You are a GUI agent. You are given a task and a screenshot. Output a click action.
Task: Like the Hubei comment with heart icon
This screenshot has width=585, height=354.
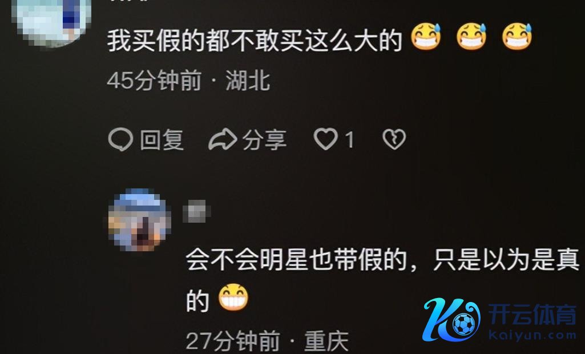tap(325, 139)
